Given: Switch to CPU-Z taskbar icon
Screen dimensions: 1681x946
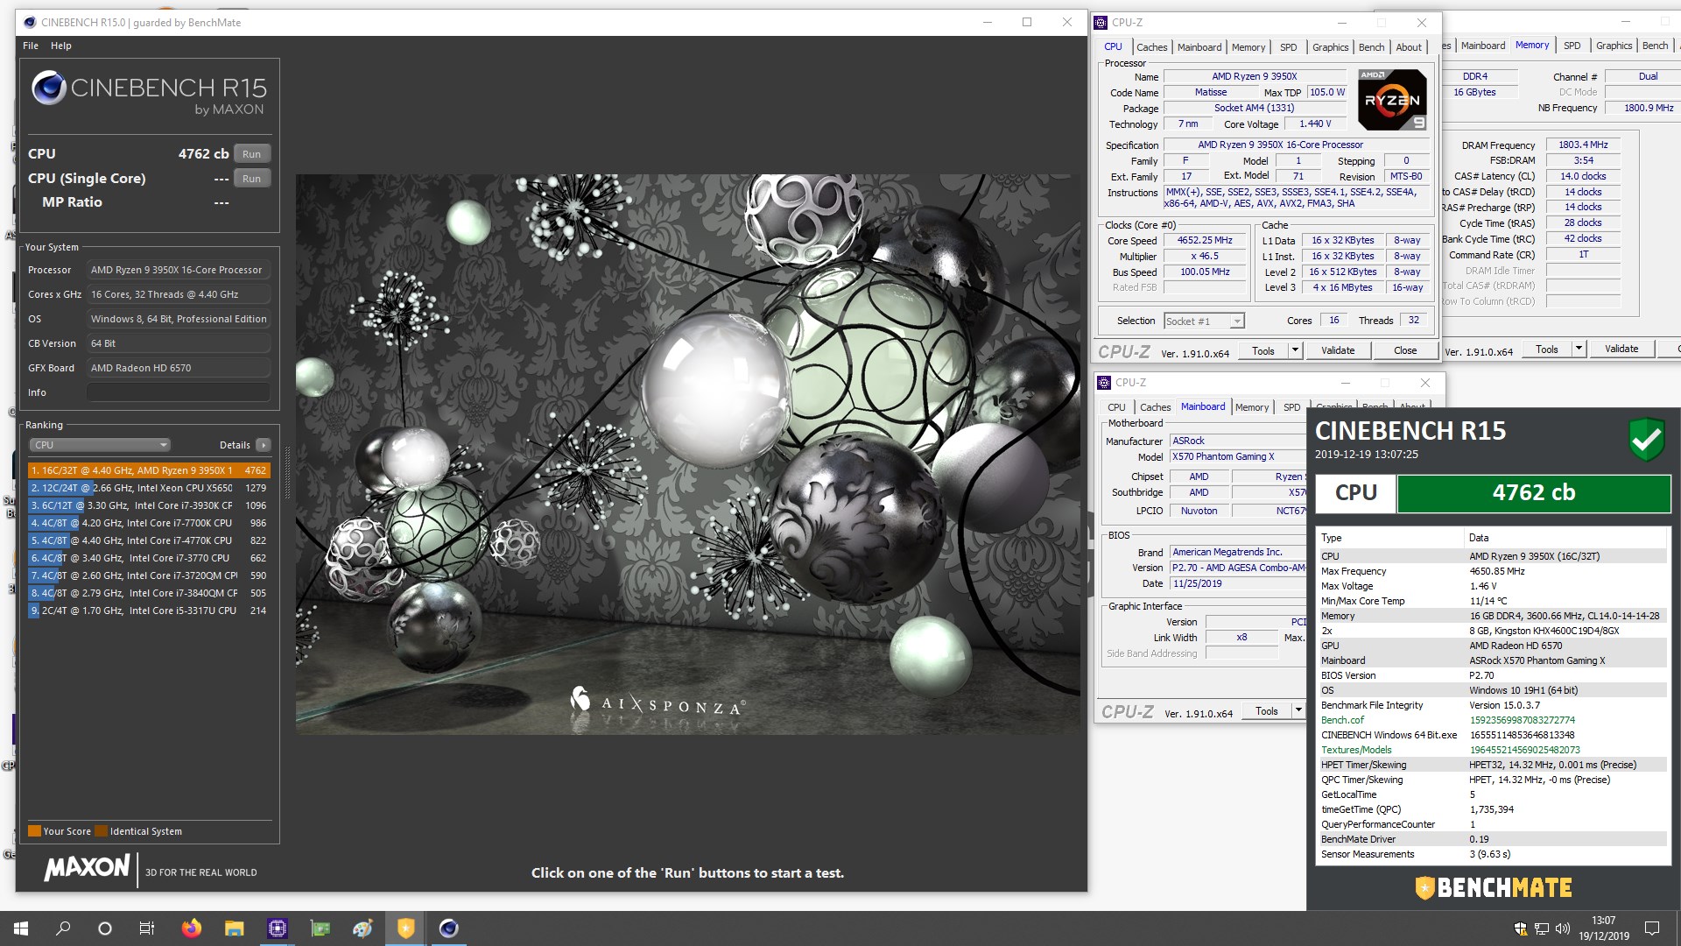Looking at the screenshot, I should point(277,928).
